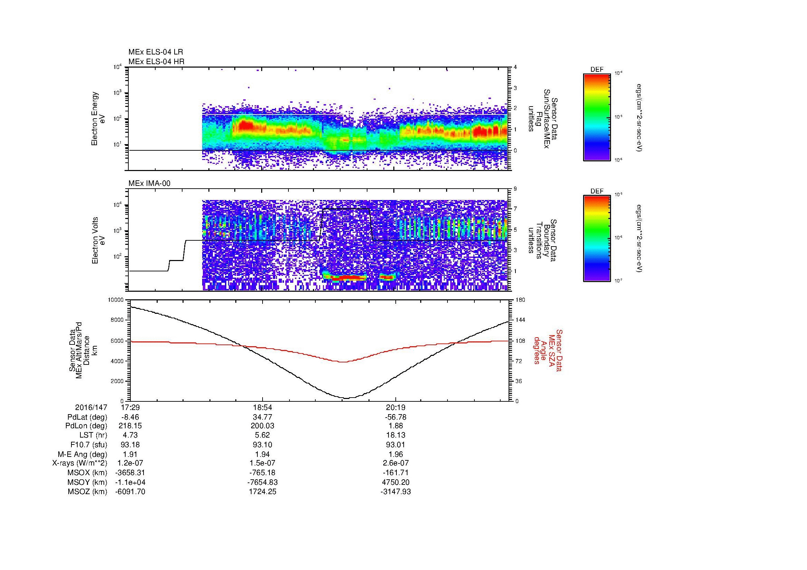Click the 'LST (hr)' row label
This screenshot has height=570, width=807.
(x=94, y=435)
